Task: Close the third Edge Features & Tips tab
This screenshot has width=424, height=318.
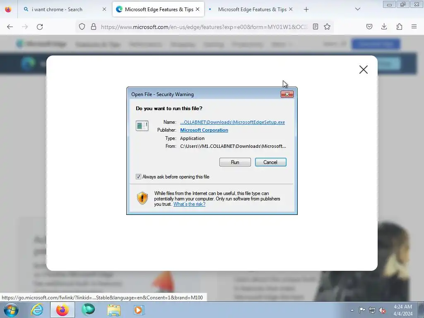Action: point(291,10)
